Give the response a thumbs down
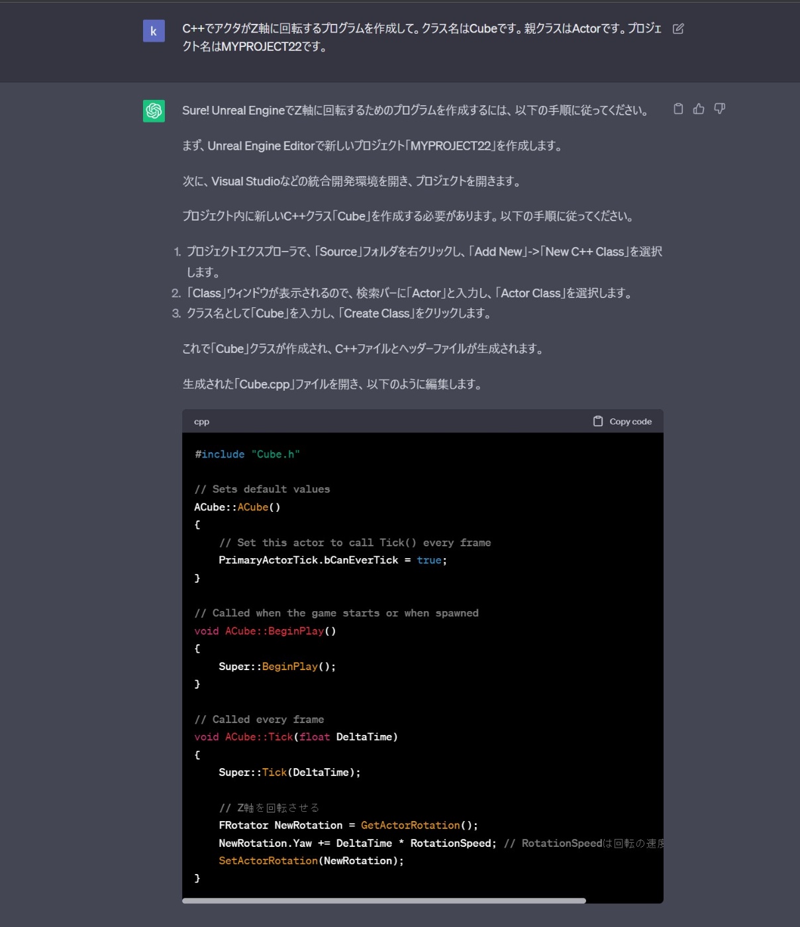This screenshot has height=927, width=800. tap(720, 109)
